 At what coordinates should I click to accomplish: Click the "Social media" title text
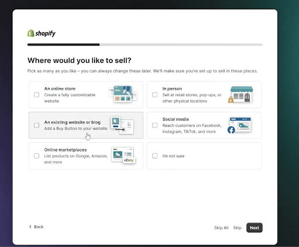[176, 119]
